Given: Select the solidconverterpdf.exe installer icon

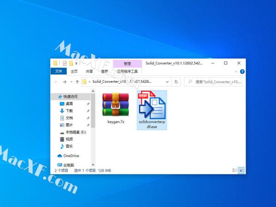Looking at the screenshot, I should (152, 104).
